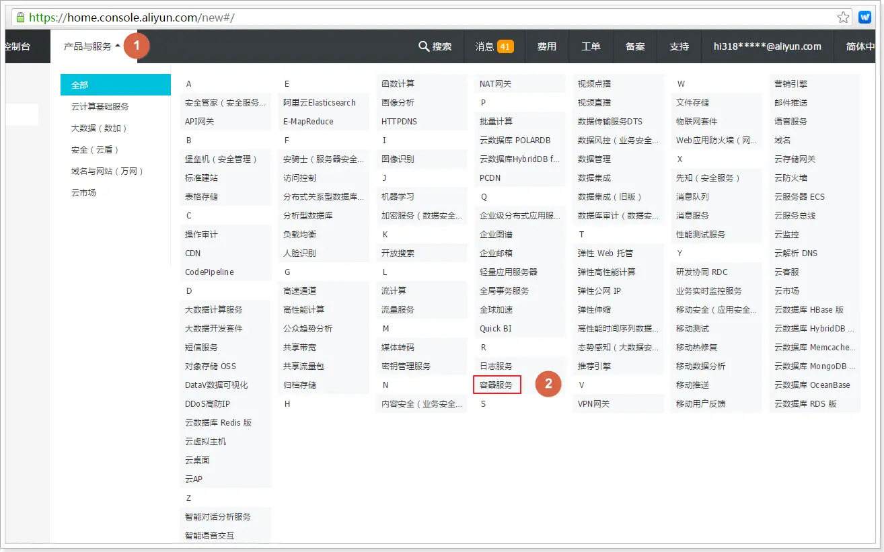Screen dimensions: 884x552
Task: Open 云监控 product link
Action: click(786, 235)
